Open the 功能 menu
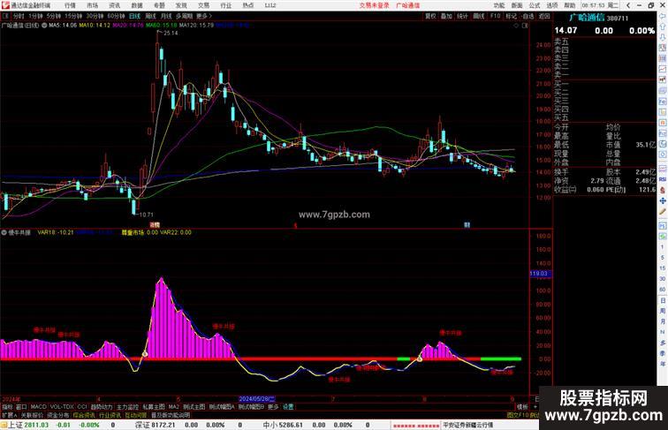The image size is (668, 430). [499, 5]
